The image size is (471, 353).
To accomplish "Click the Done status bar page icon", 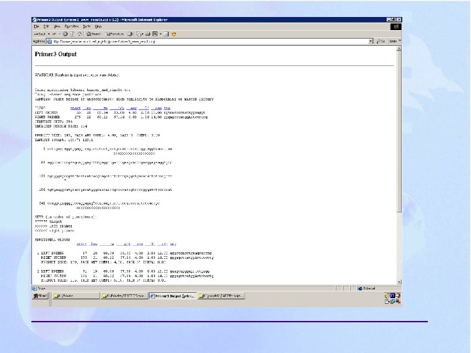I will [34, 288].
